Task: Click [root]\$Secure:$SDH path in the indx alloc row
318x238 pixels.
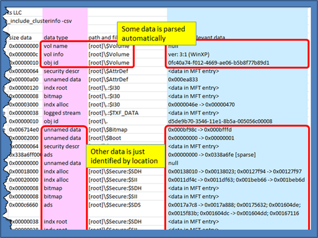Action: coord(115,171)
